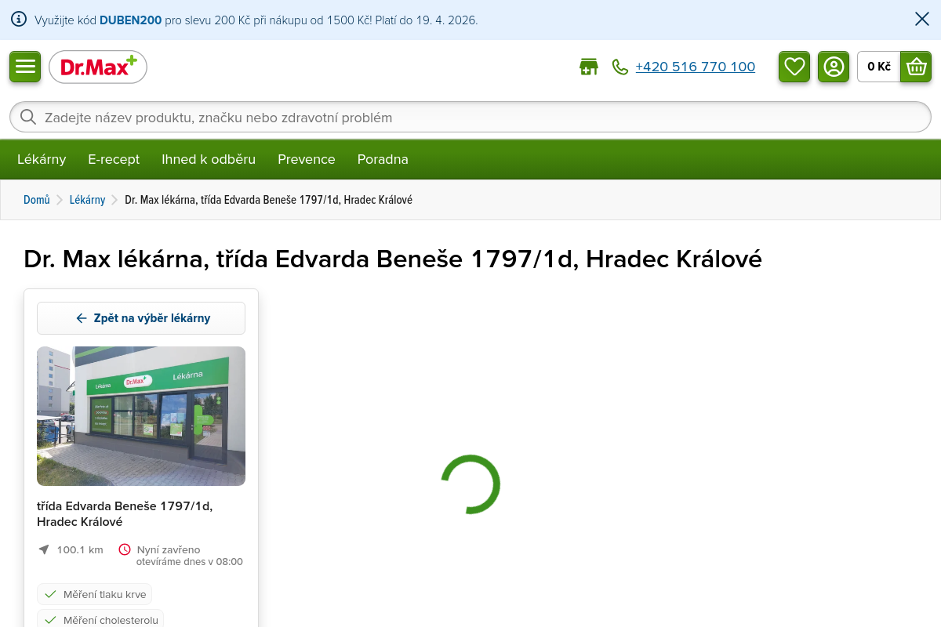This screenshot has width=941, height=627.
Task: Click the Dr.Max logo
Action: 98,67
